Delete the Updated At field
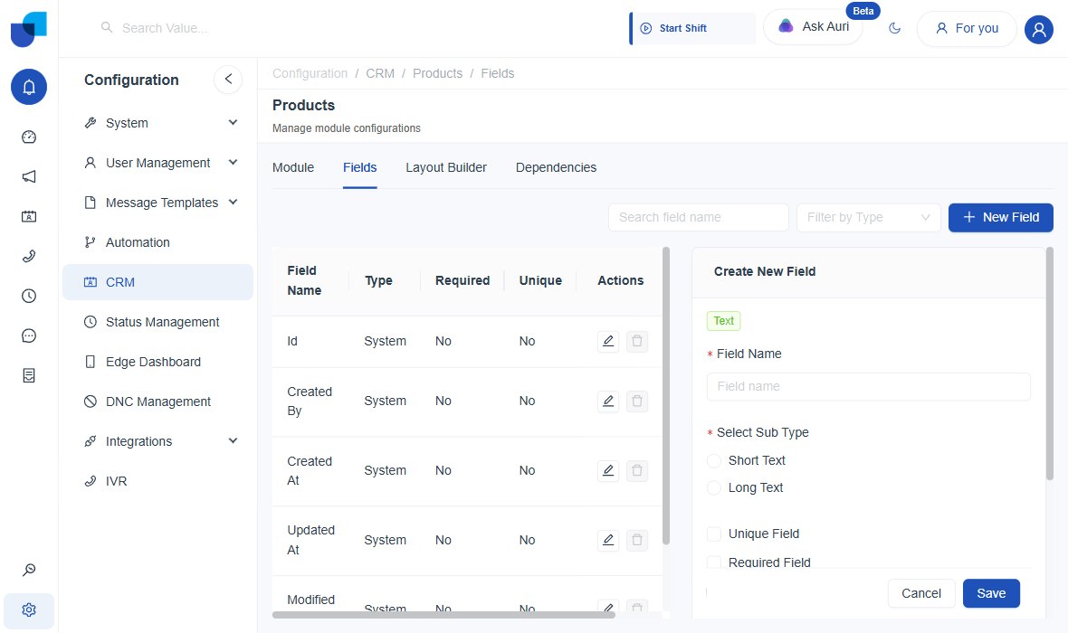The width and height of the screenshot is (1068, 633). [637, 540]
